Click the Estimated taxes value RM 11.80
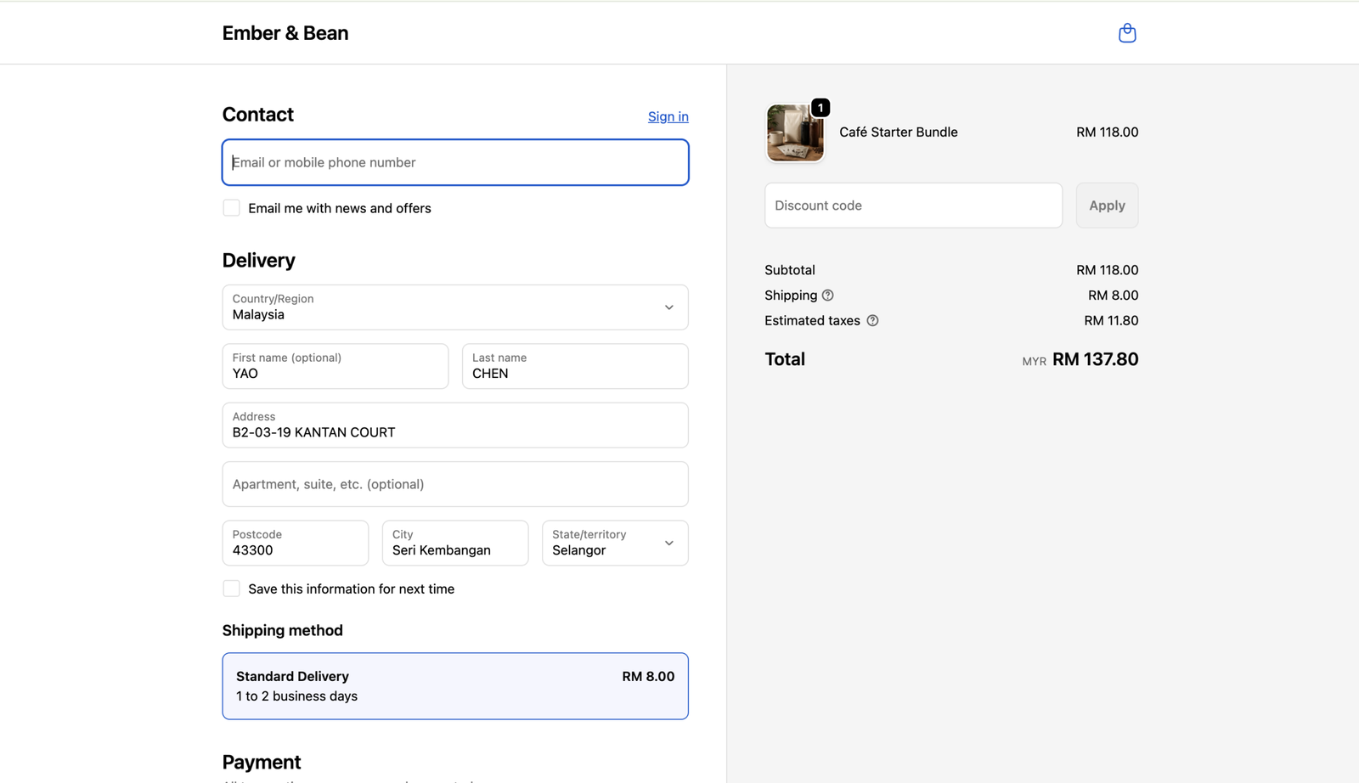The image size is (1359, 783). pos(1111,321)
